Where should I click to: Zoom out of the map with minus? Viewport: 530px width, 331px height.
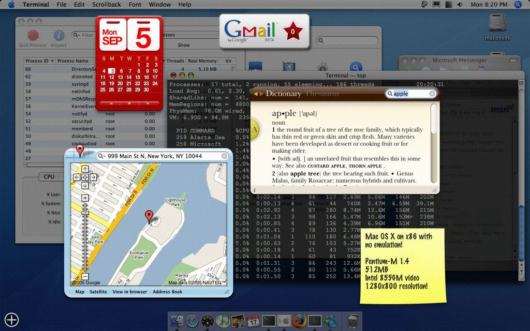click(x=85, y=277)
